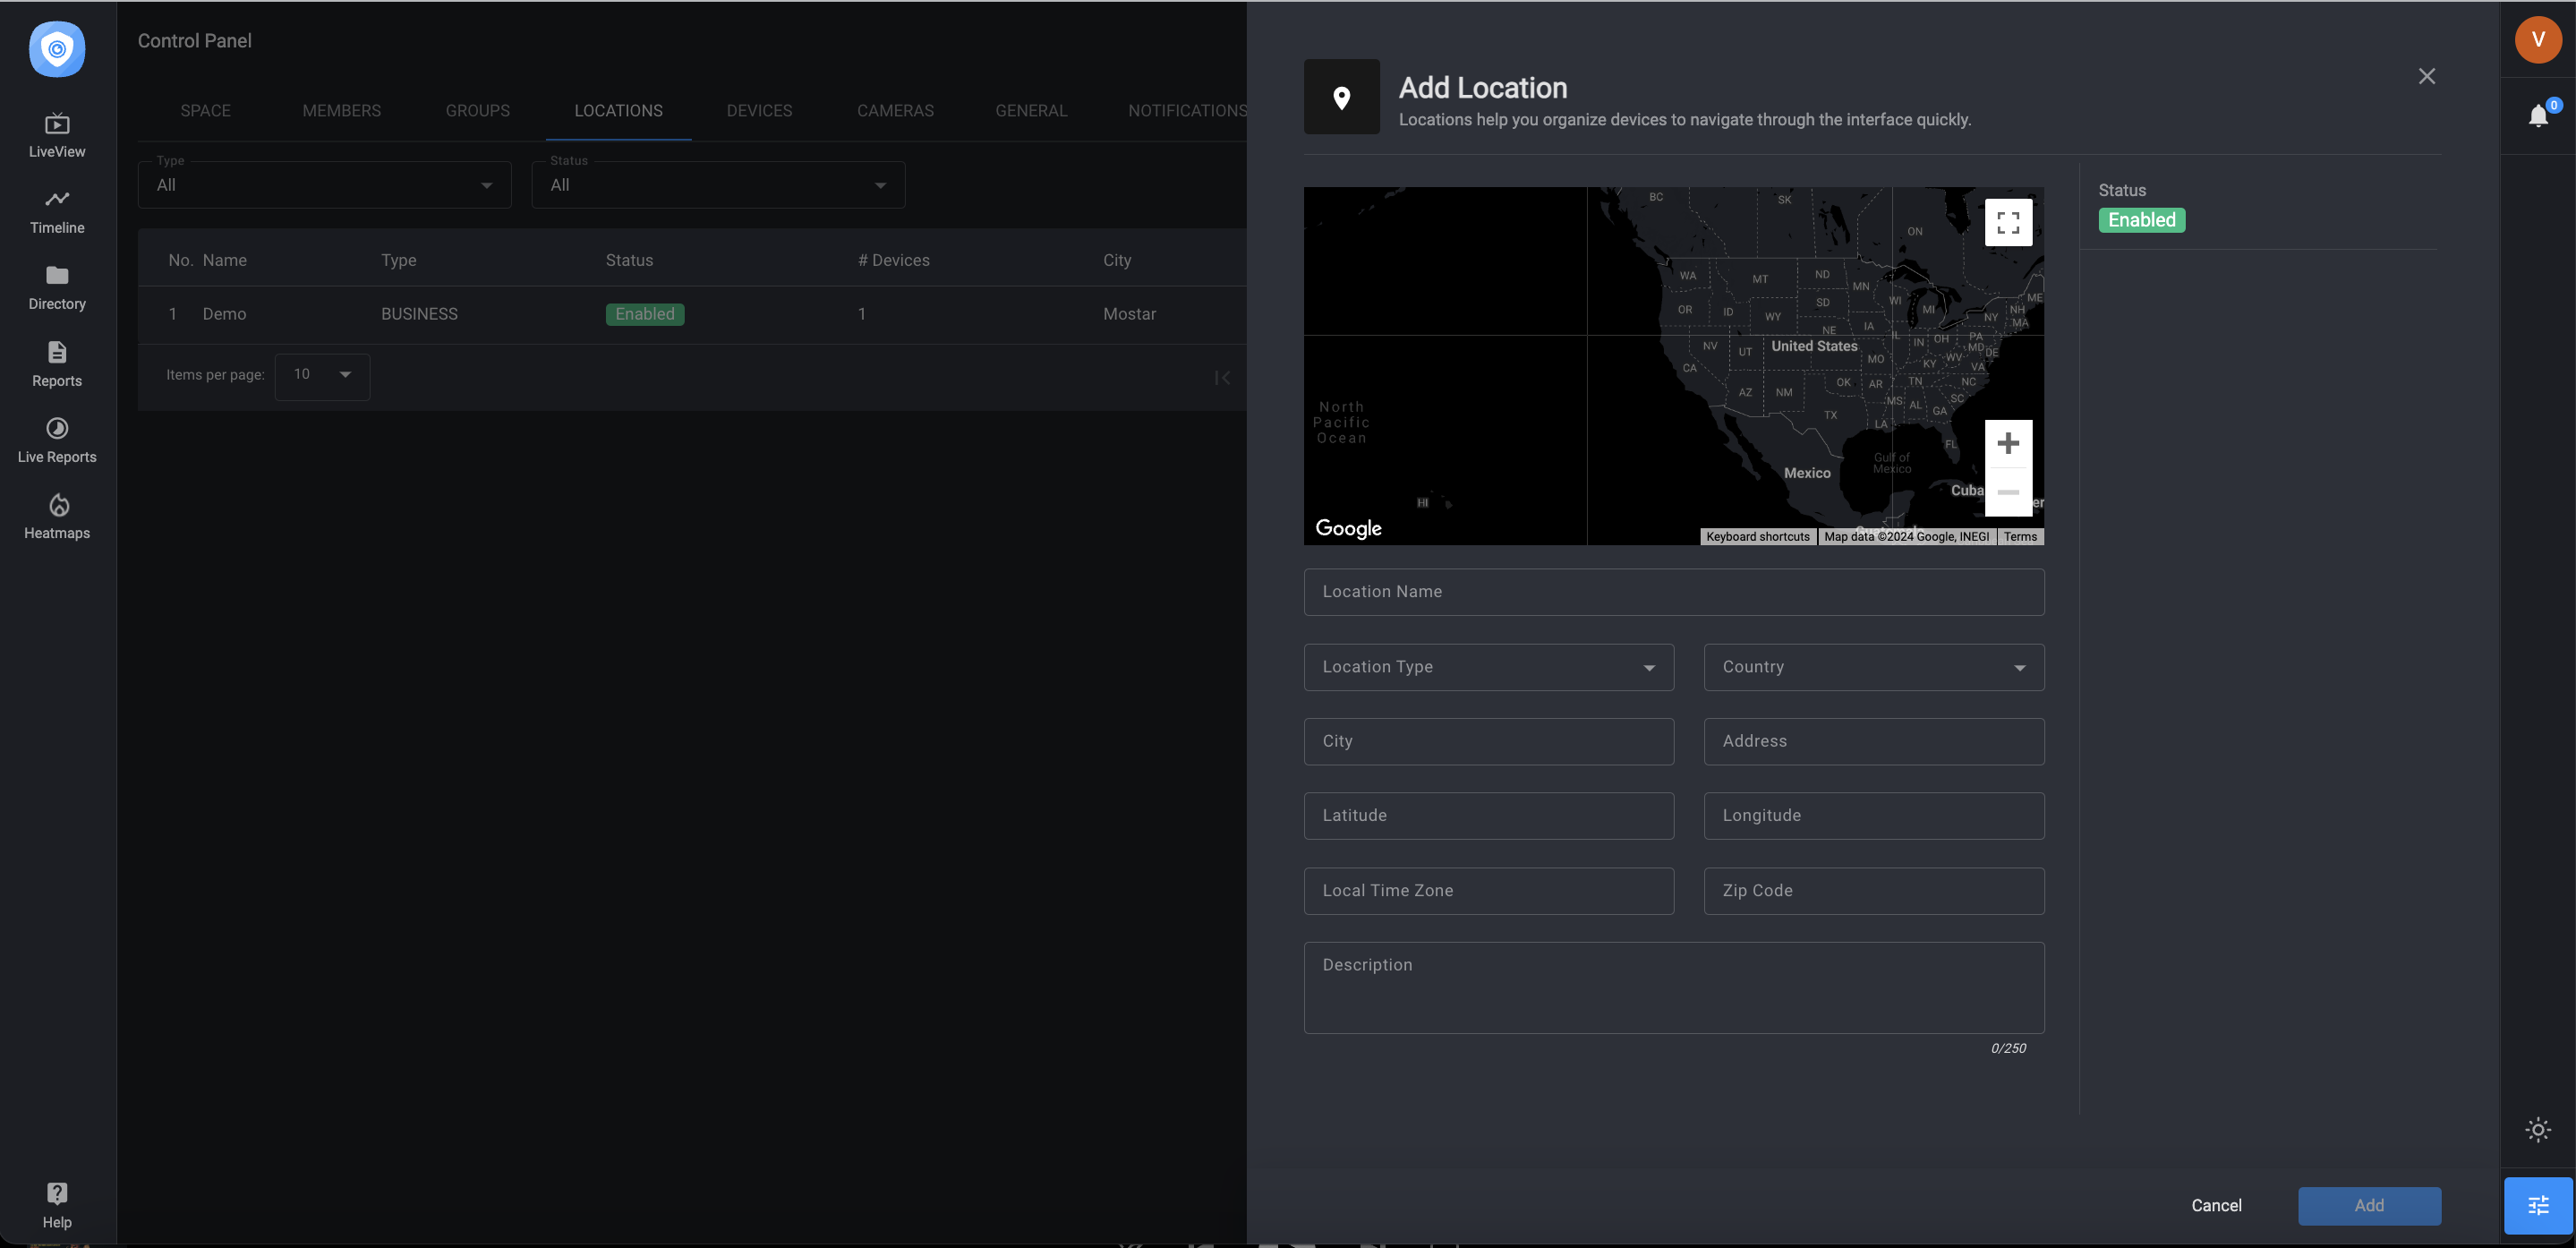Switch to the SPACE tab
The image size is (2576, 1248).
(x=205, y=111)
